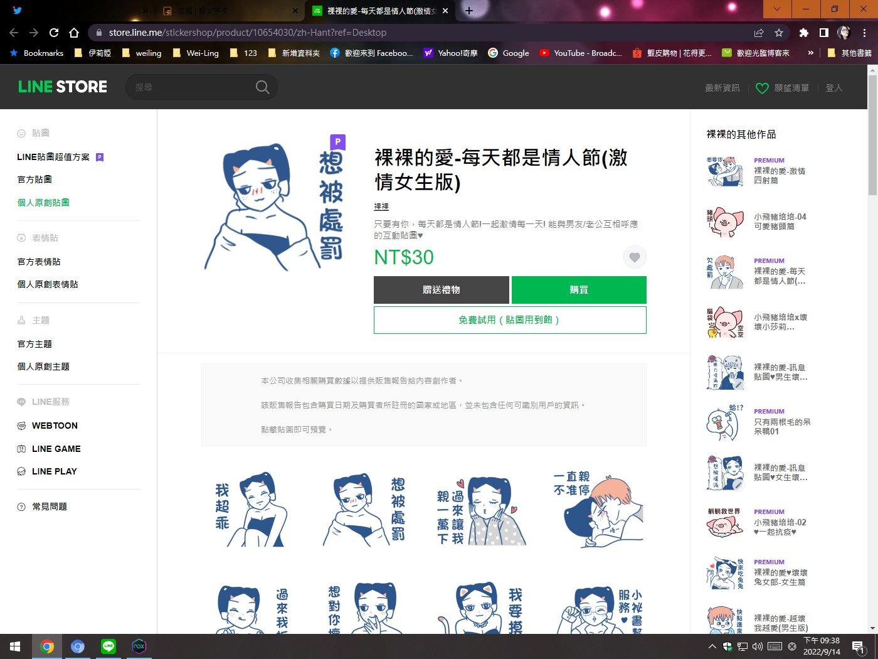Open the Facebook bookmark

pyautogui.click(x=371, y=53)
